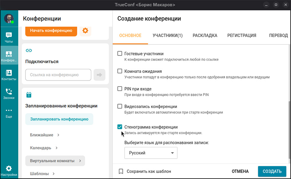Open the Чаты section in sidebar
This screenshot has width=291, height=179.
[9, 37]
